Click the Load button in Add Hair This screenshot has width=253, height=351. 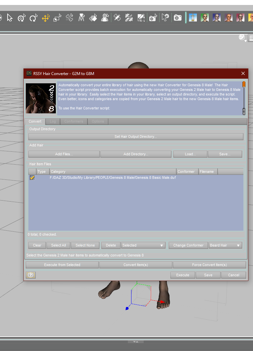(190, 154)
